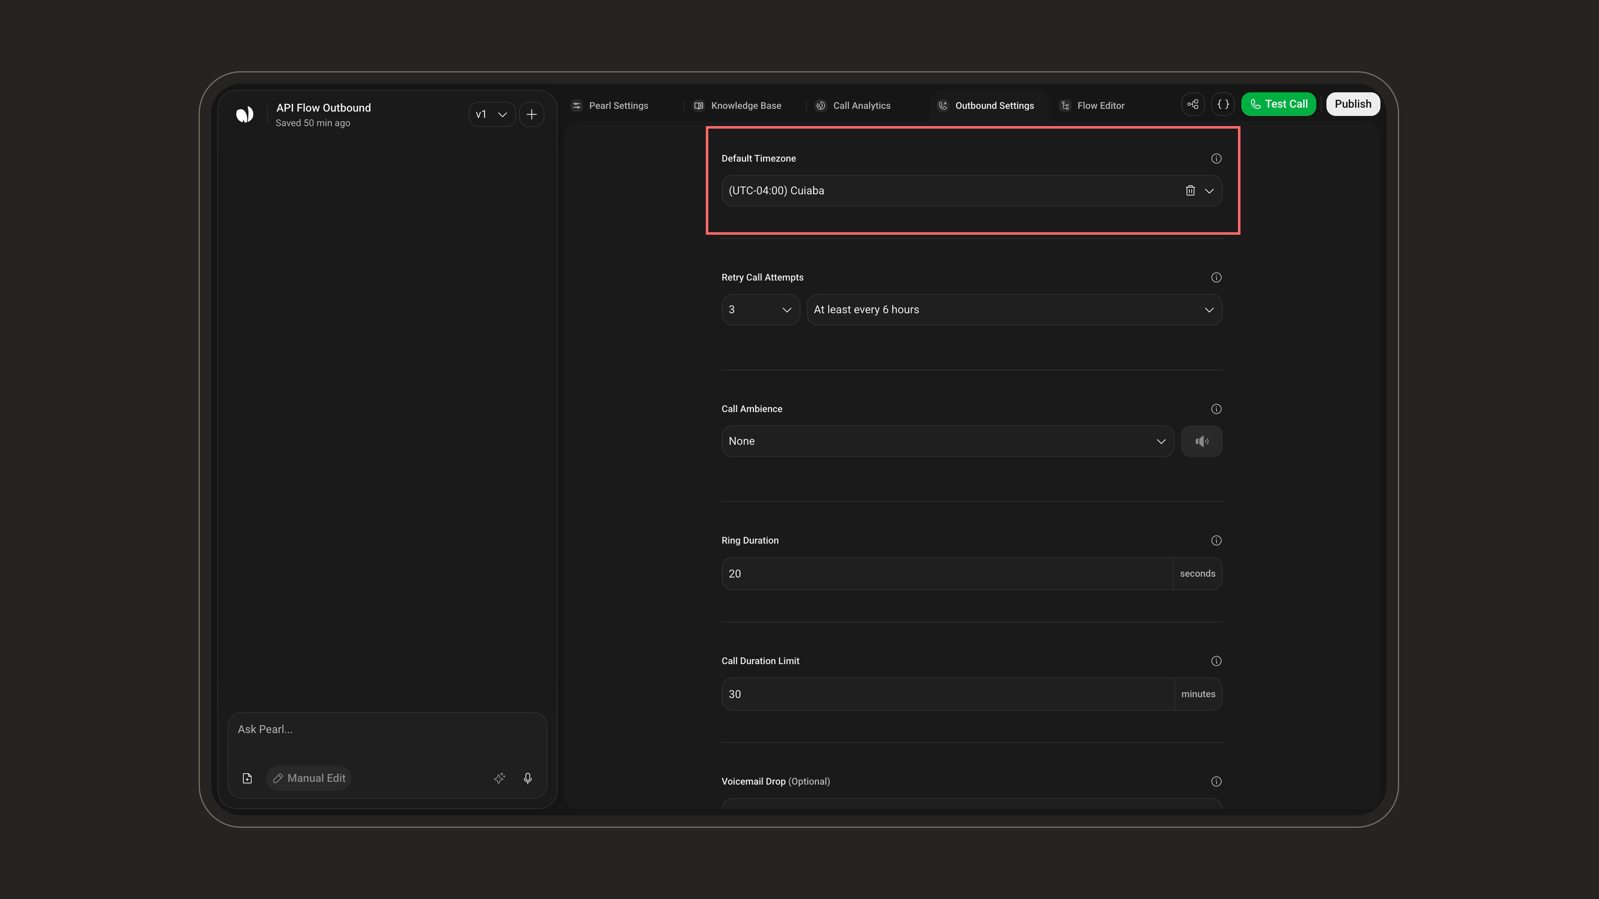1599x899 pixels.
Task: Open the share flow icon
Action: (x=1193, y=104)
